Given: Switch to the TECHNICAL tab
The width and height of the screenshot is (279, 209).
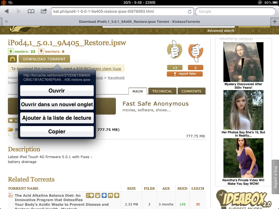Looking at the screenshot, I should (x=162, y=91).
